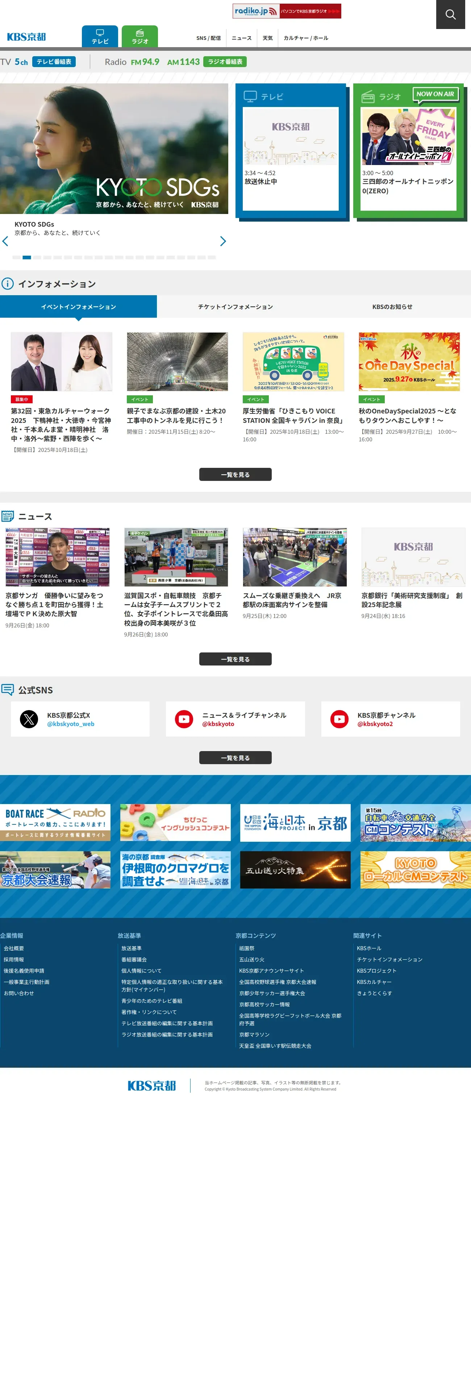Open お問い合わせ footer link
The height and width of the screenshot is (1397, 471).
[x=19, y=993]
